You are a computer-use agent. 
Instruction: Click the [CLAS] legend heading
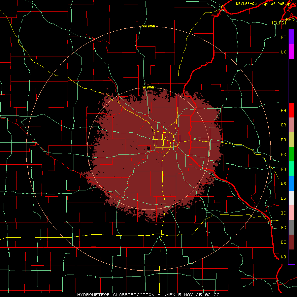tap(279, 23)
